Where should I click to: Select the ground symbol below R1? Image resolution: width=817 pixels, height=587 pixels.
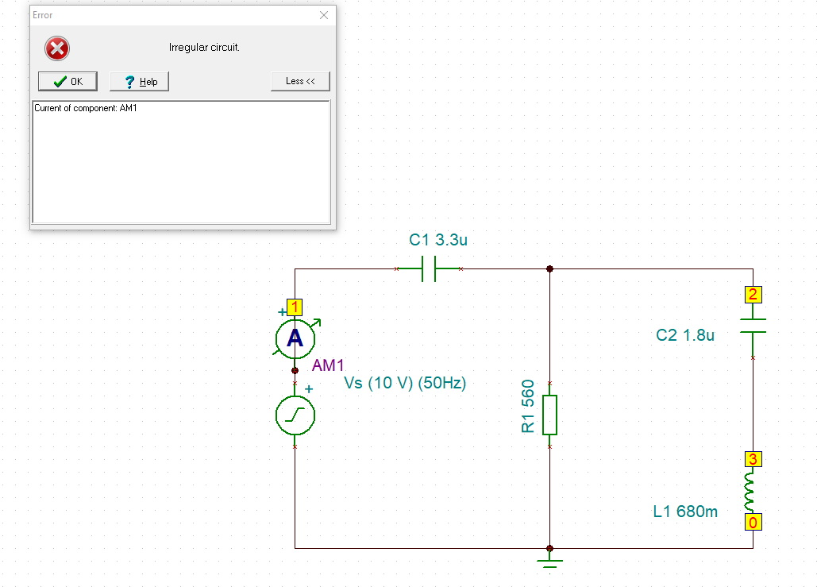pos(549,561)
